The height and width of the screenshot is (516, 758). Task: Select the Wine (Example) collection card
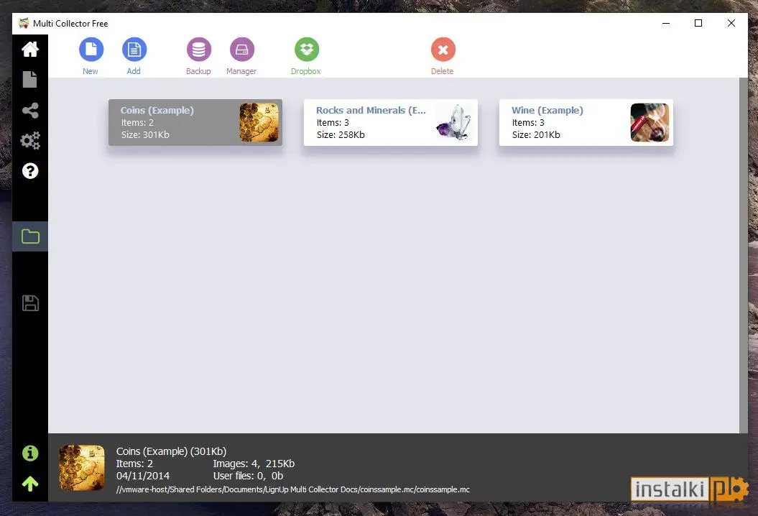pyautogui.click(x=586, y=122)
